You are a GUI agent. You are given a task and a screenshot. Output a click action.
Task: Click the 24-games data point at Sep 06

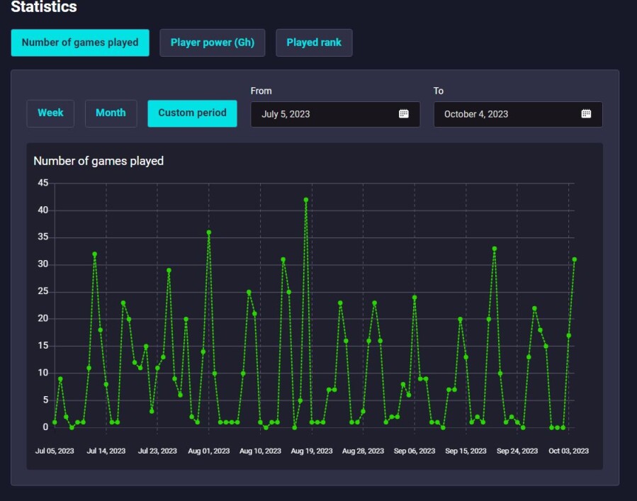[x=415, y=298]
